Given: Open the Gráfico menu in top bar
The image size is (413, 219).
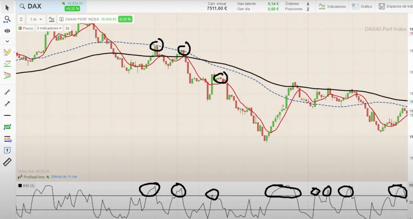Looking at the screenshot, I should coord(363,7).
